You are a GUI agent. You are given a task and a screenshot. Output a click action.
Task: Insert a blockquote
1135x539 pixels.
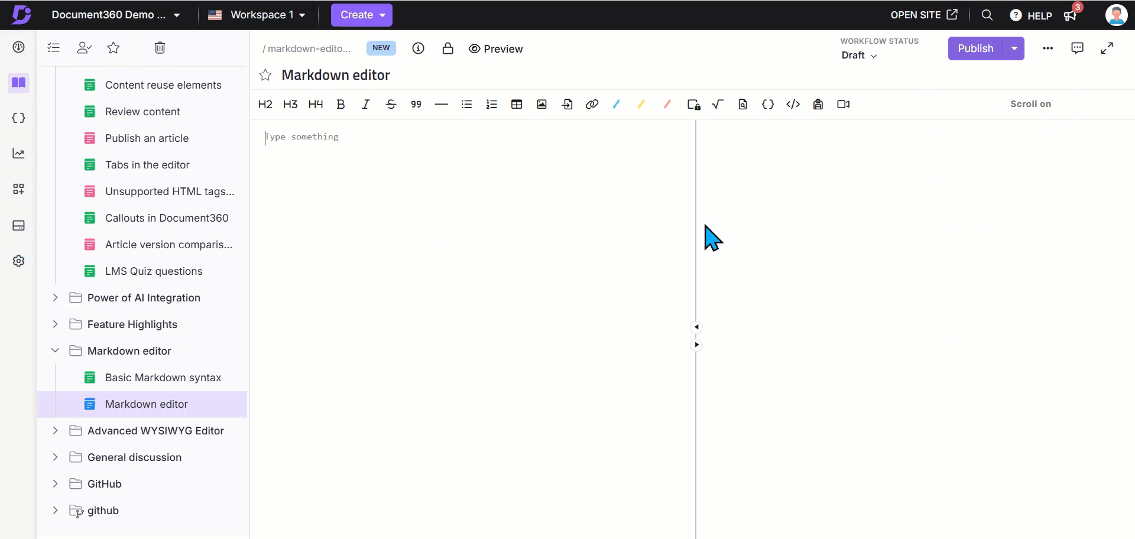(x=416, y=104)
